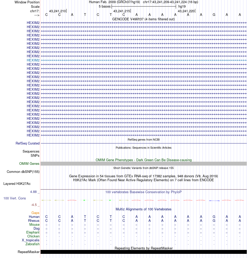Click the Layered H3K27Ac track label
The image size is (247, 258).
17,184
